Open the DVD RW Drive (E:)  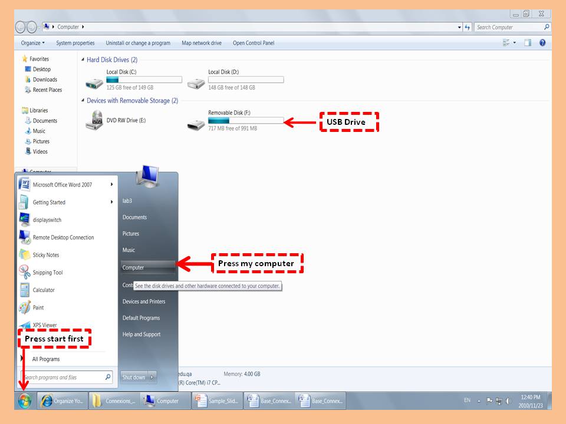click(x=94, y=121)
